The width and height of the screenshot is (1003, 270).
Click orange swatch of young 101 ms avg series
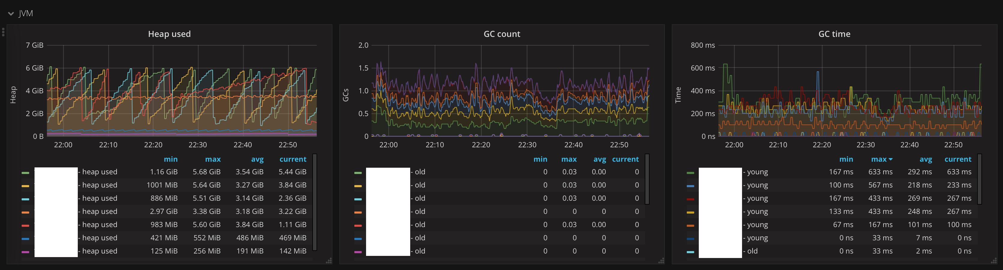tap(690, 226)
